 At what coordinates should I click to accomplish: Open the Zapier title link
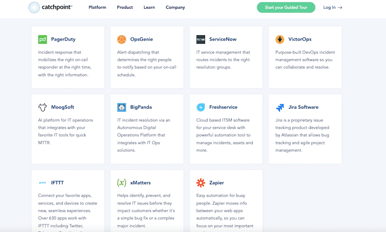click(x=217, y=182)
